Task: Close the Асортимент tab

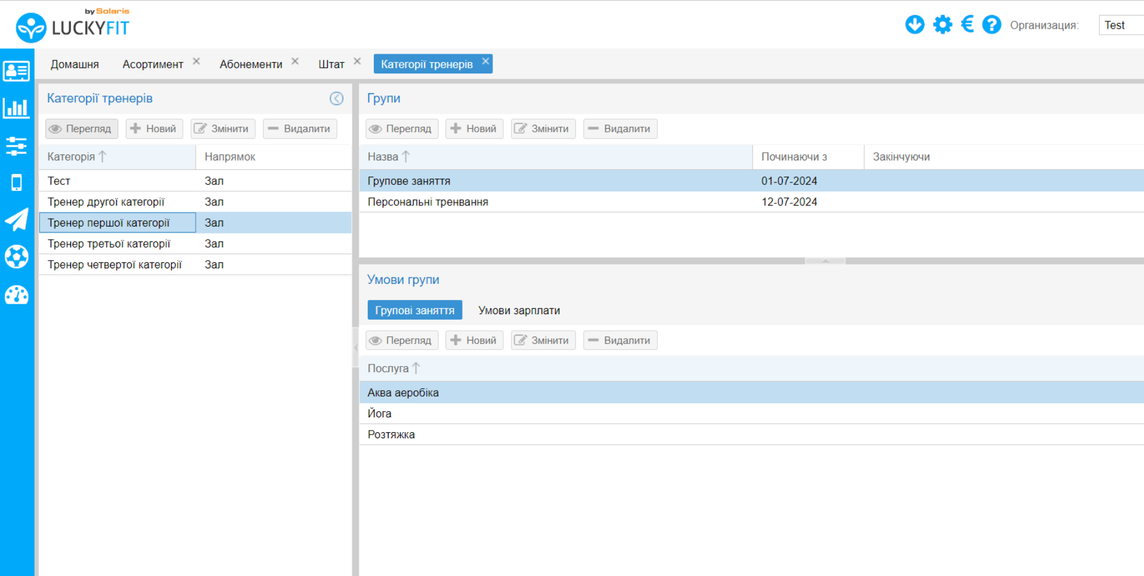Action: point(196,61)
